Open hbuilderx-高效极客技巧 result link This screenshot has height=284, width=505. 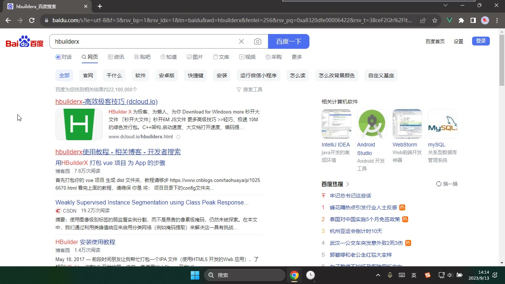(x=106, y=102)
